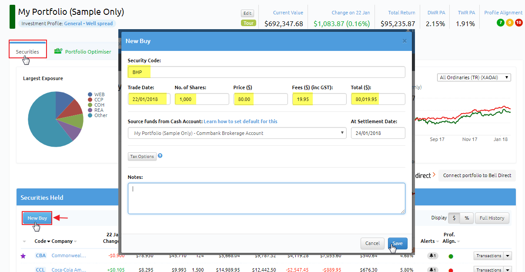This screenshot has height=272, width=525.
Task: Click the orange profile alignment circle showing 0
Action: point(509,23)
